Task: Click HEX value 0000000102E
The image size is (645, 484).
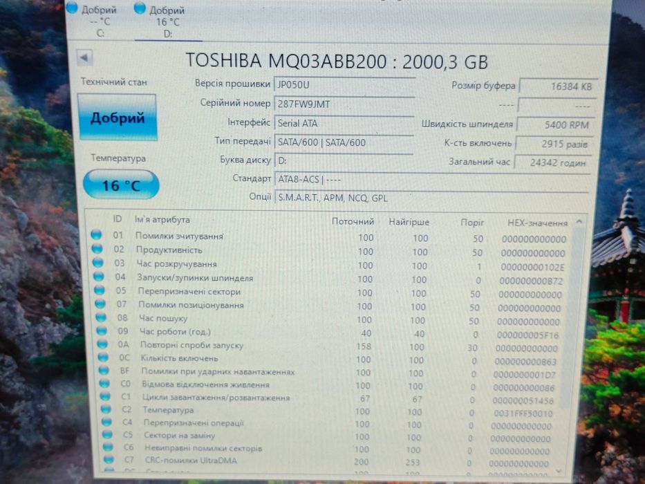Action: [x=533, y=267]
